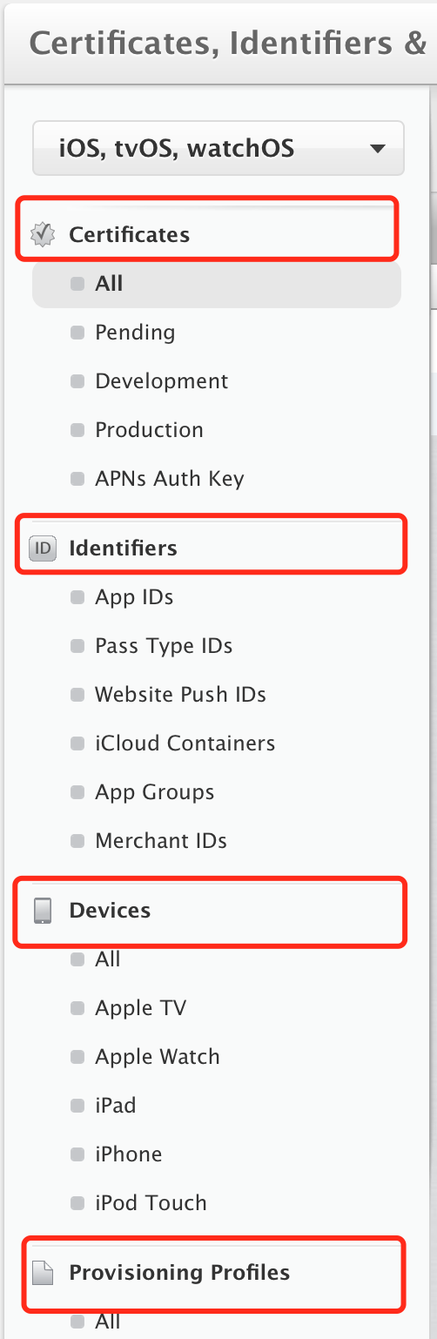Click the Certificates, Identifiers & page title
The height and width of the screenshot is (1339, 437).
228,43
